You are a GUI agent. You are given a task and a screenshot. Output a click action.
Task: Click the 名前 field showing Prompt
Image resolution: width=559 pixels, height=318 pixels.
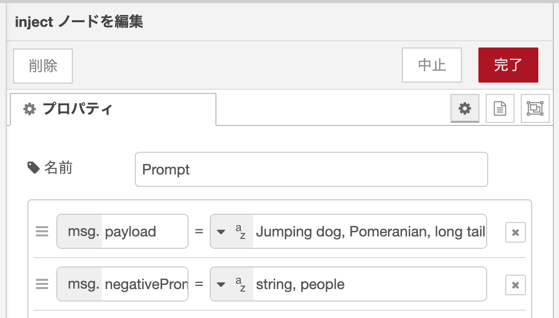[310, 169]
